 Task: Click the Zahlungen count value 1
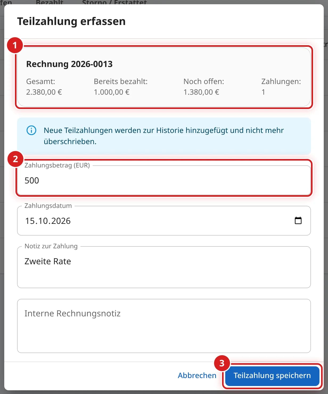coord(263,92)
